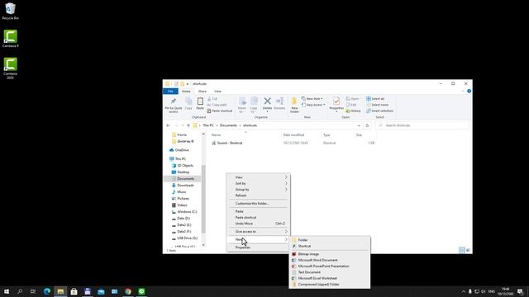Click the Paste ribbon button
The height and width of the screenshot is (297, 529).
click(200, 103)
